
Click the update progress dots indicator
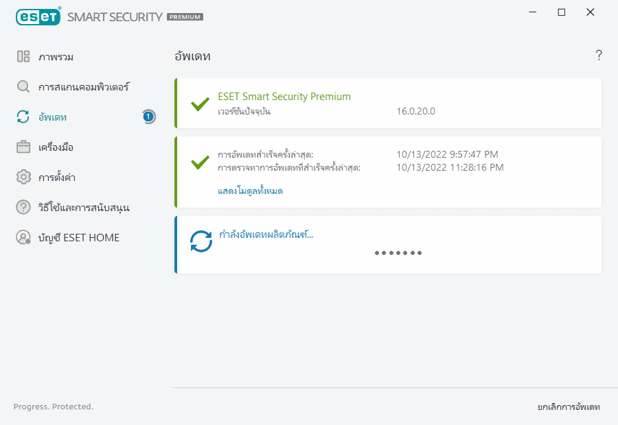point(398,253)
